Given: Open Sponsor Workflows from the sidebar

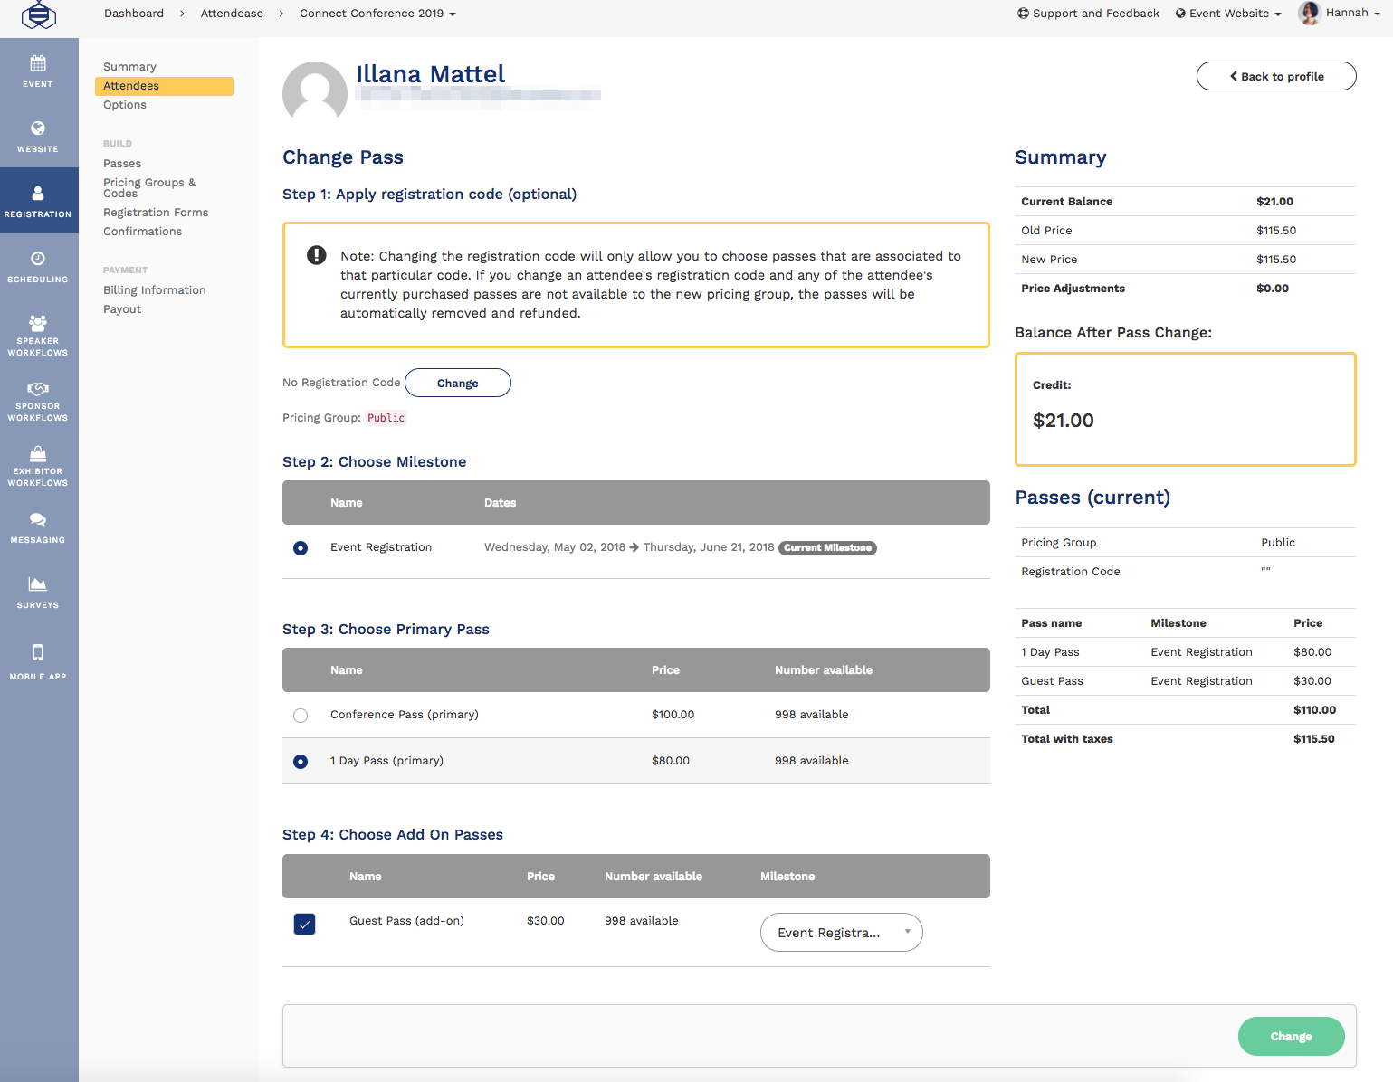Looking at the screenshot, I should (x=37, y=401).
